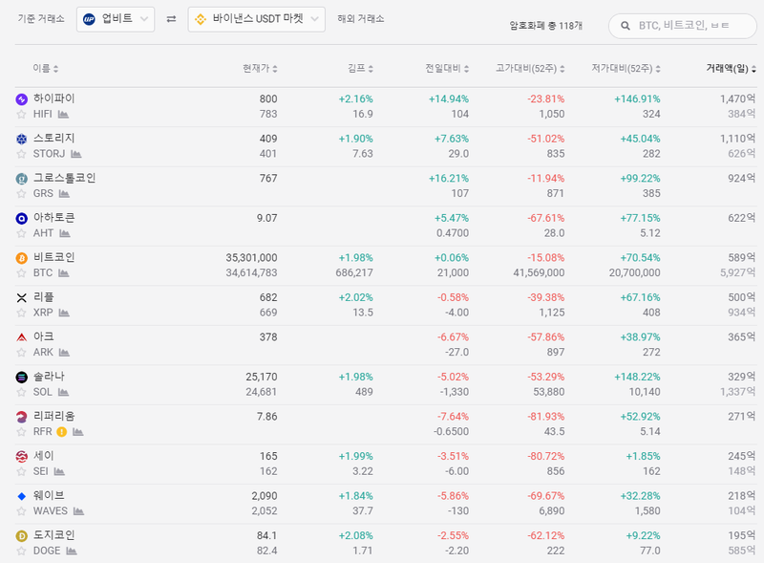The width and height of the screenshot is (764, 563).
Task: Favorite SOL with its star
Action: (x=21, y=392)
